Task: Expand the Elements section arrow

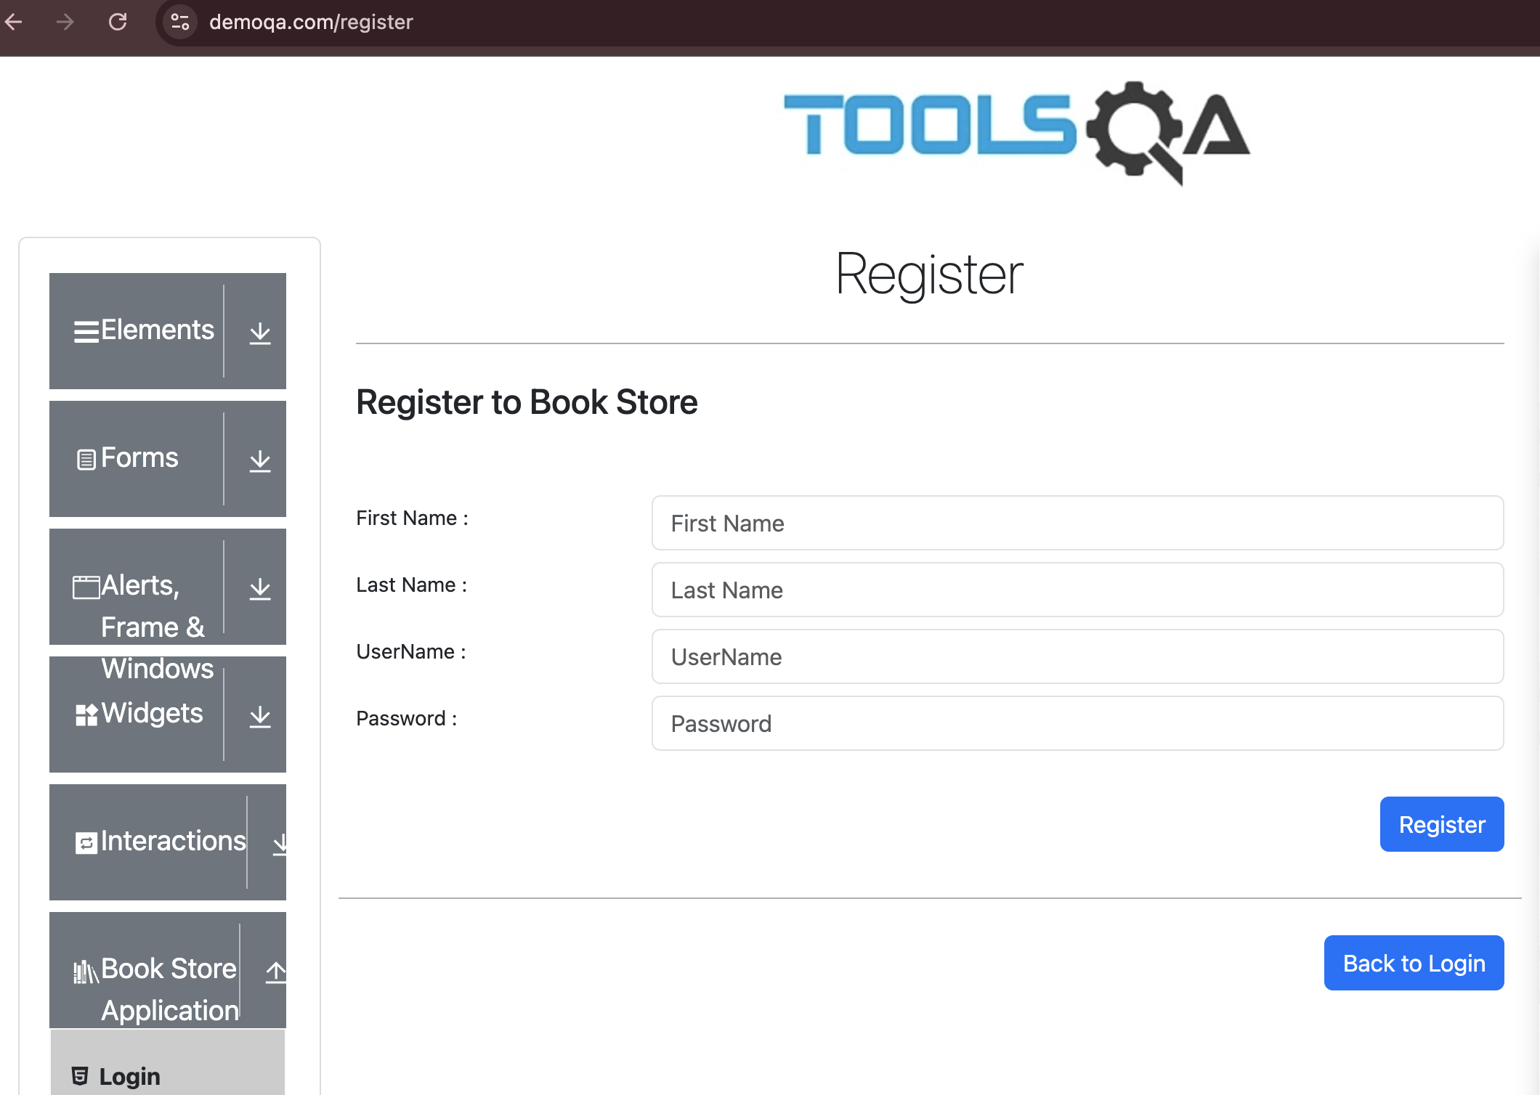Action: tap(260, 333)
